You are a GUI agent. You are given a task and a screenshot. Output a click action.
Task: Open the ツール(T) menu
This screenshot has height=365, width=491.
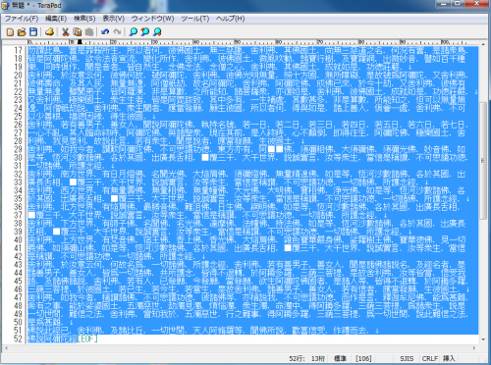(x=195, y=19)
